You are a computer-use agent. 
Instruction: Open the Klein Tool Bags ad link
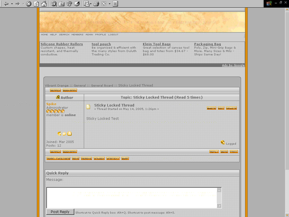point(157,44)
